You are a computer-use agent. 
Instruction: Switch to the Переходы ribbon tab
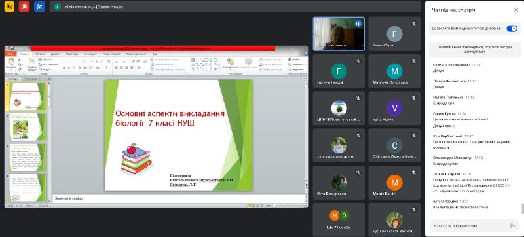click(72, 54)
